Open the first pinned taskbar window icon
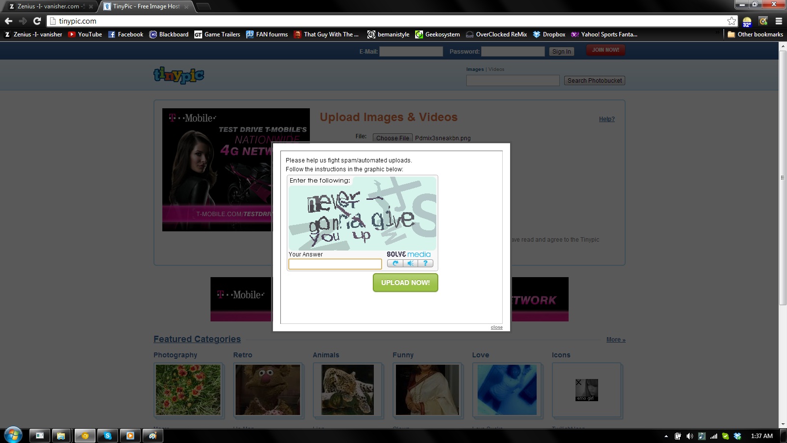 point(39,436)
